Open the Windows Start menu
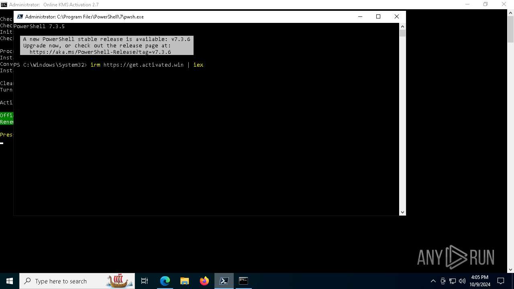Screen dimensions: 514x289 coord(10,281)
